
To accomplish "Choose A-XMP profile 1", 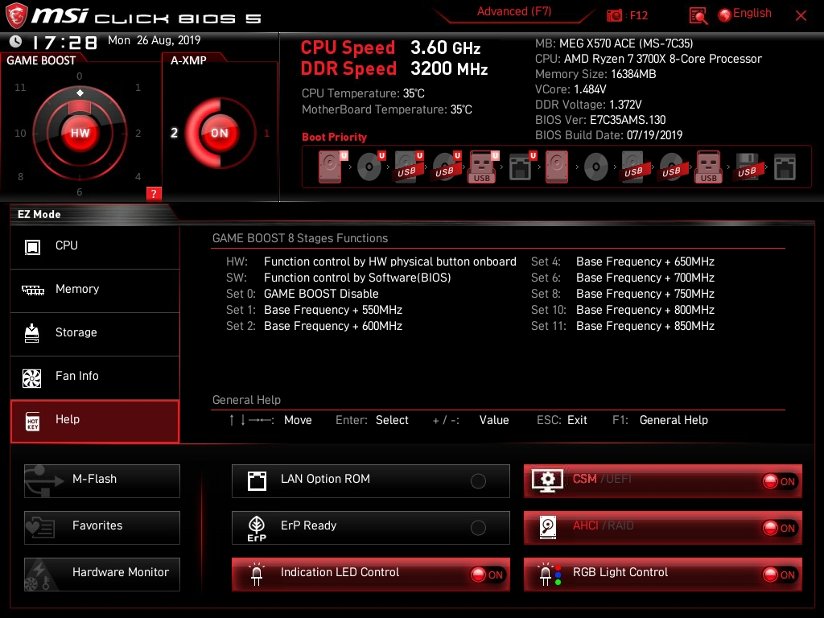I will [267, 133].
